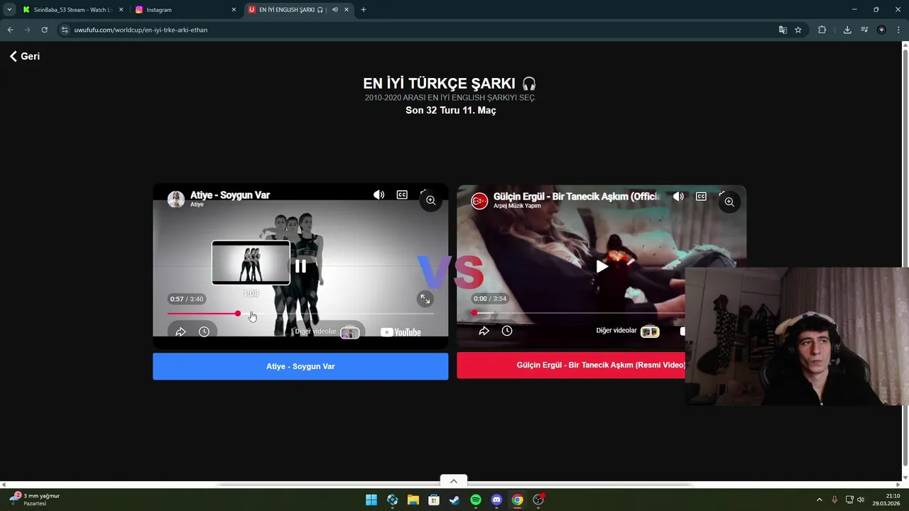This screenshot has width=909, height=511.
Task: Bookmark this page with the star
Action: 798,30
